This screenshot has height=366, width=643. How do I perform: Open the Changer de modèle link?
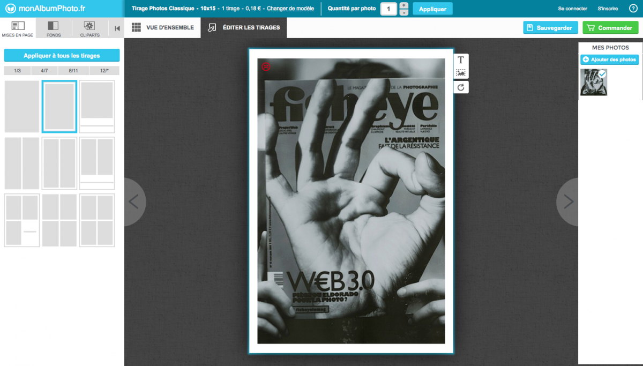pyautogui.click(x=290, y=9)
